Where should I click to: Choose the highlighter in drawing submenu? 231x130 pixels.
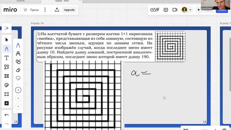pyautogui.click(x=18, y=53)
